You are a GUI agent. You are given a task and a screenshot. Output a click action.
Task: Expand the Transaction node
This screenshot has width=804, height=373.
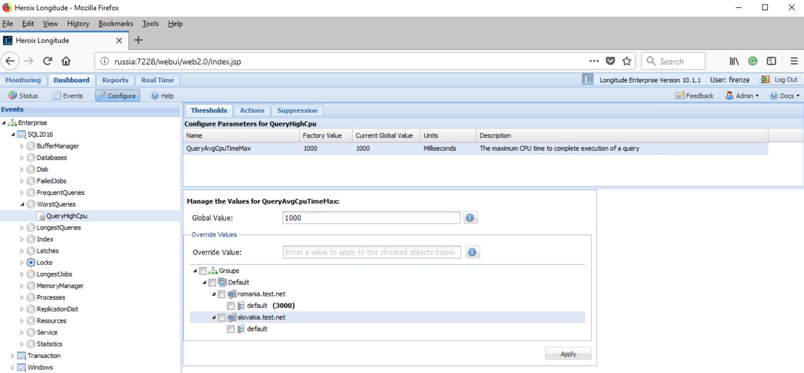(13, 356)
